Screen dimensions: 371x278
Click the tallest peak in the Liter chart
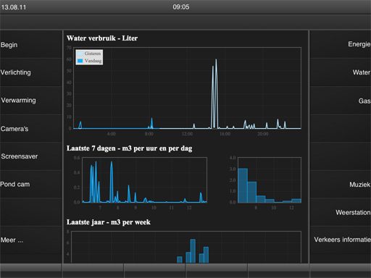coord(216,60)
